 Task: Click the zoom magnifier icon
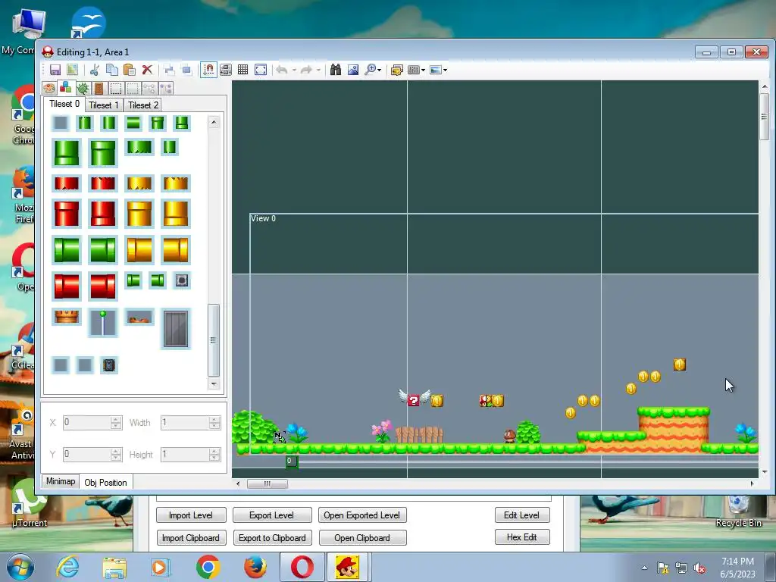[370, 70]
